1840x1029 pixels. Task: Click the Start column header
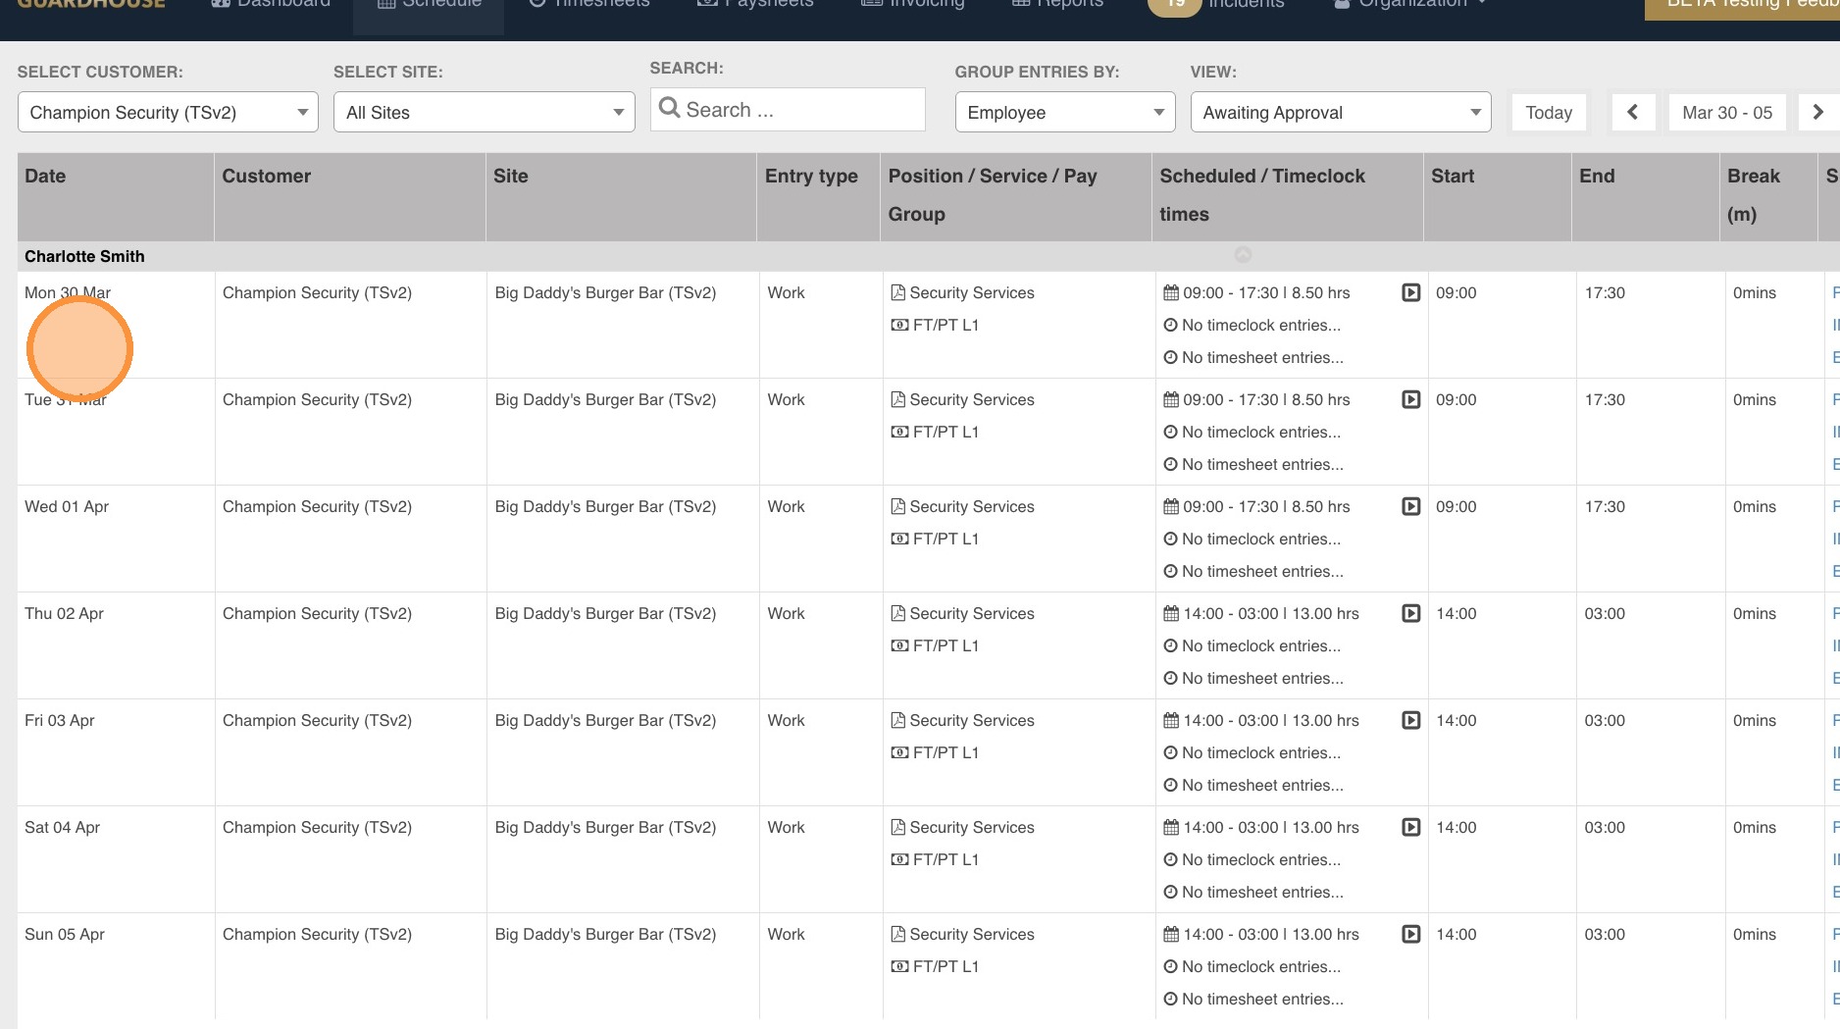[x=1498, y=196]
